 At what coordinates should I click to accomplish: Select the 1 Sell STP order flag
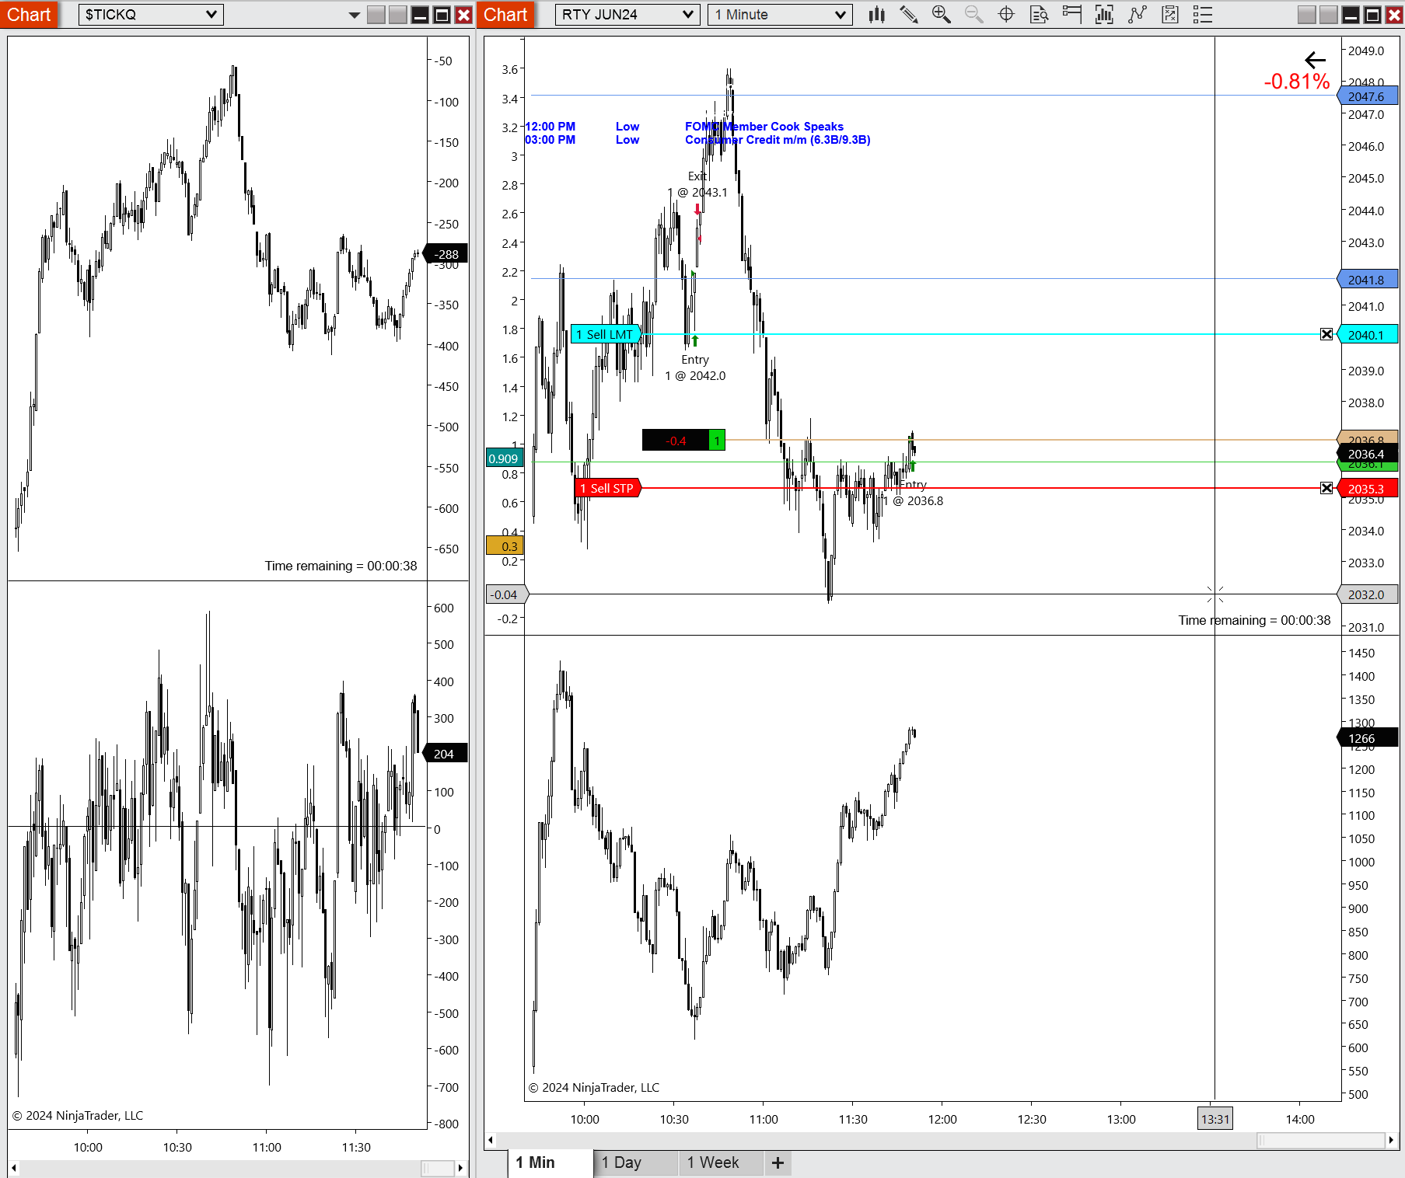608,488
